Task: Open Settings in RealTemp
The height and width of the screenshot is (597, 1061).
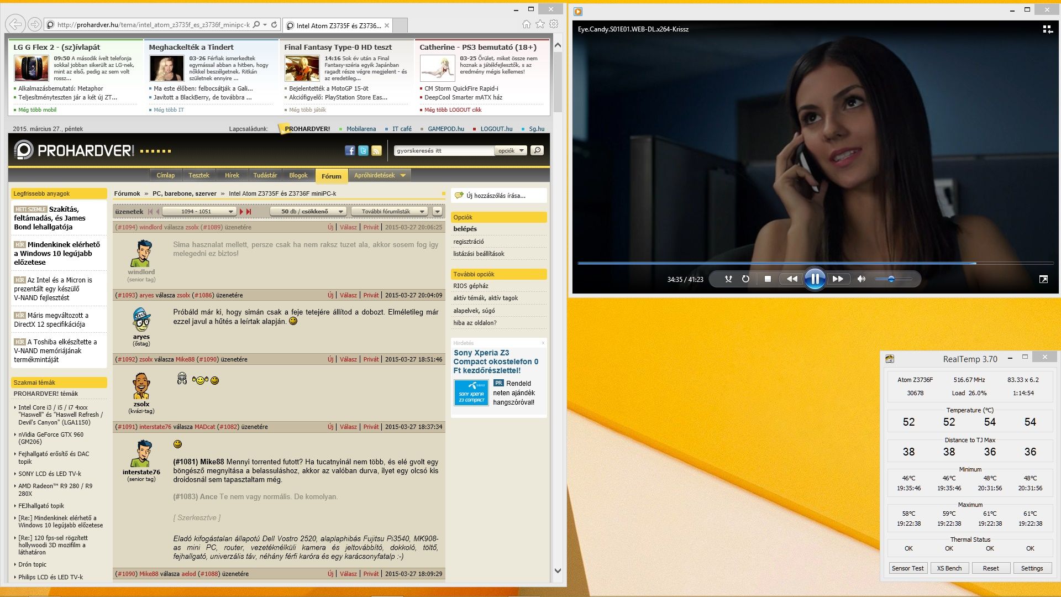Action: click(x=1032, y=568)
